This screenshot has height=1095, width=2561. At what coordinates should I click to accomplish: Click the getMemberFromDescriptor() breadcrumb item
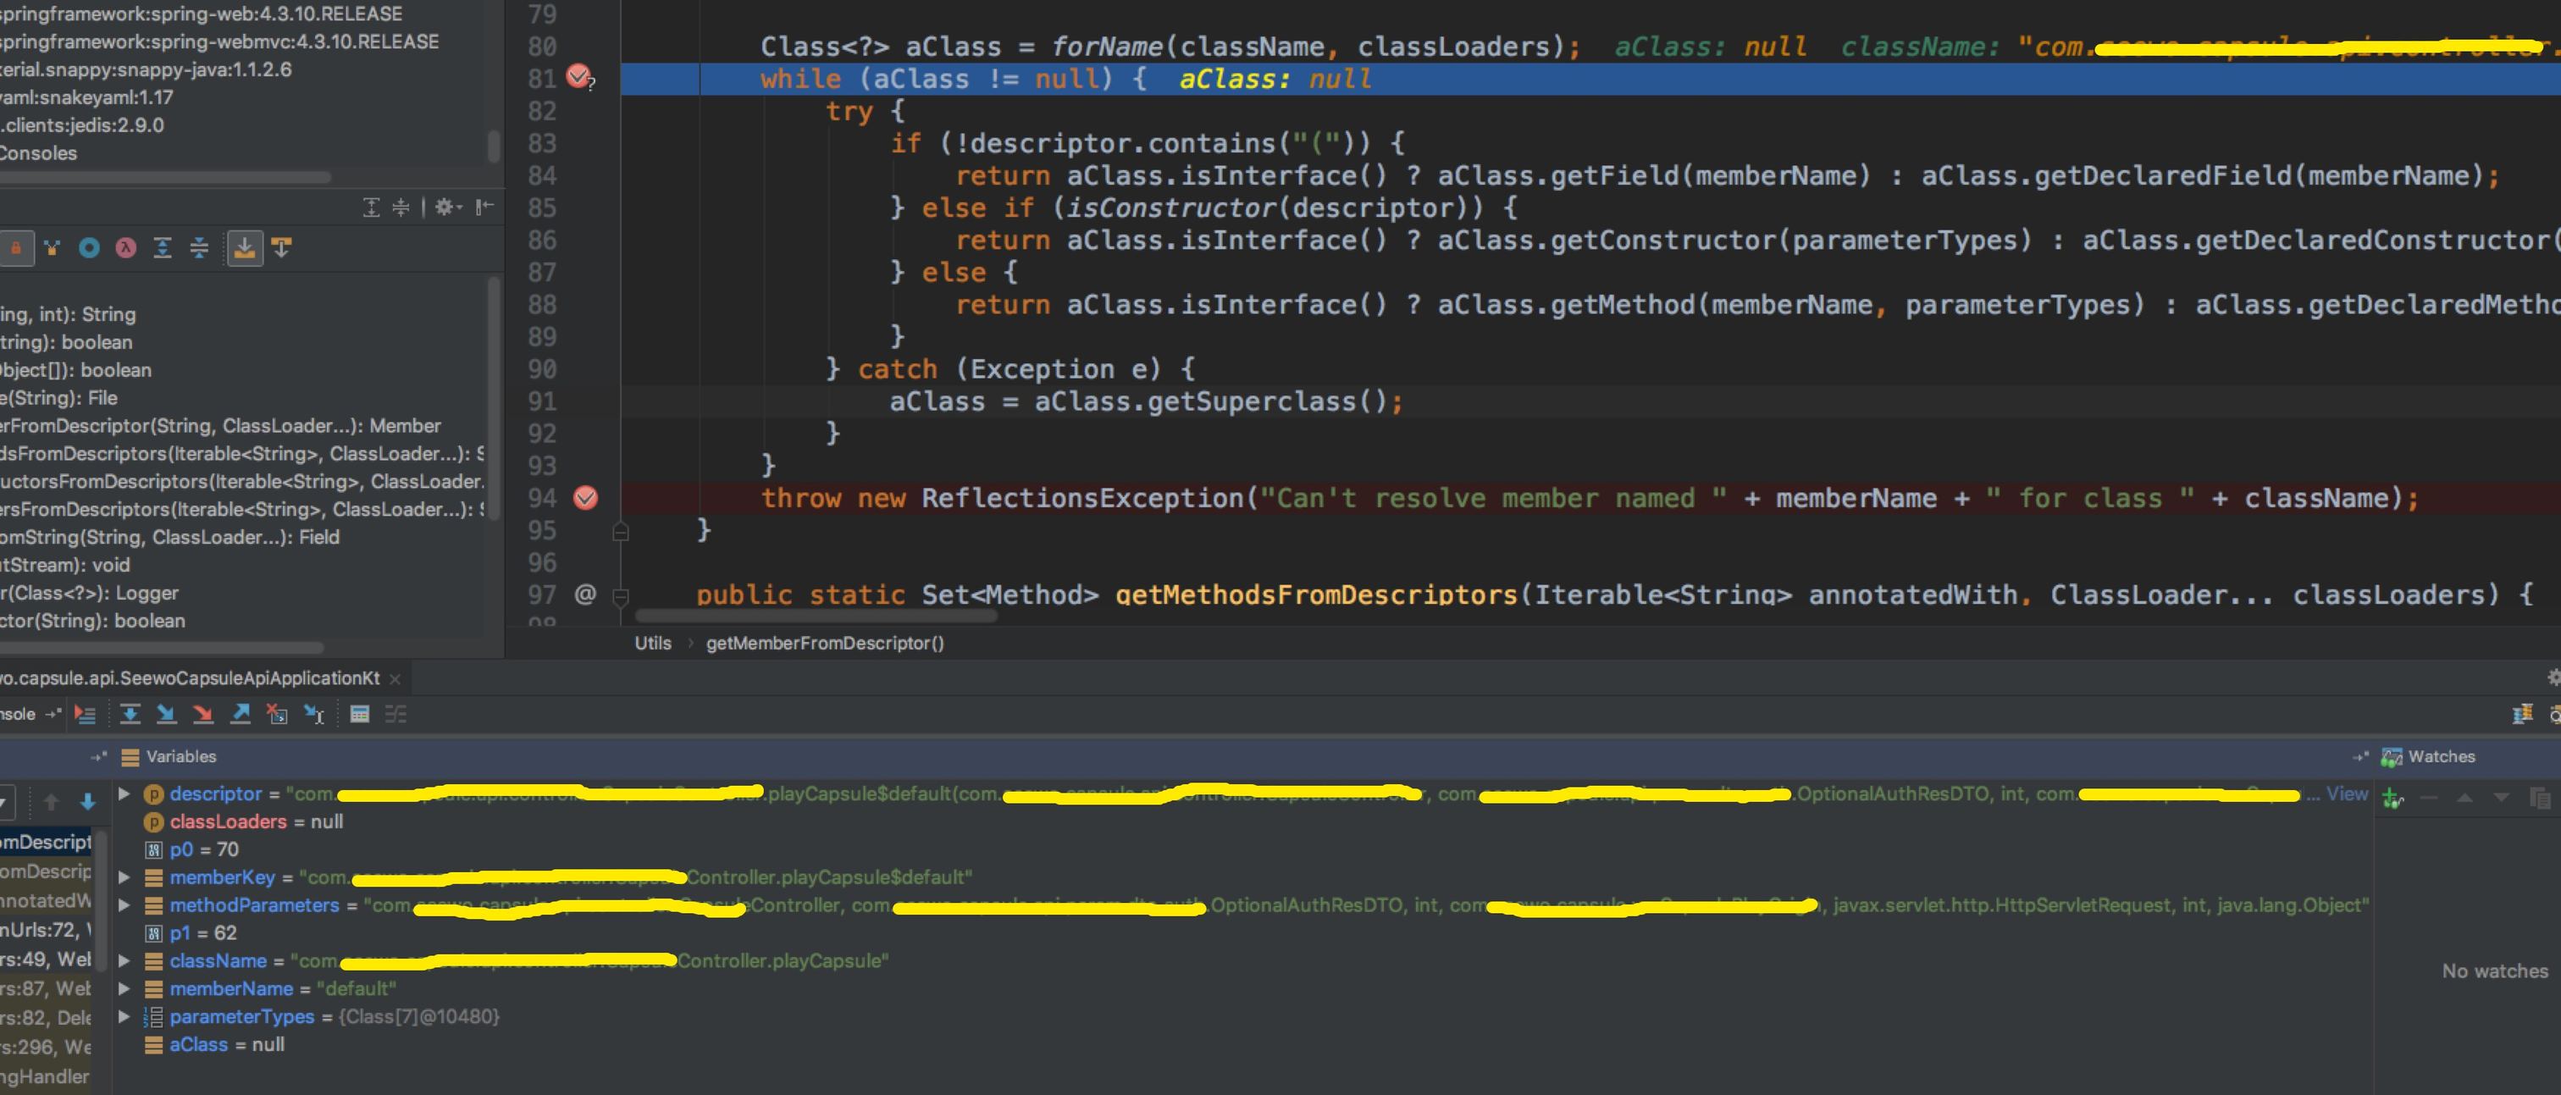824,644
